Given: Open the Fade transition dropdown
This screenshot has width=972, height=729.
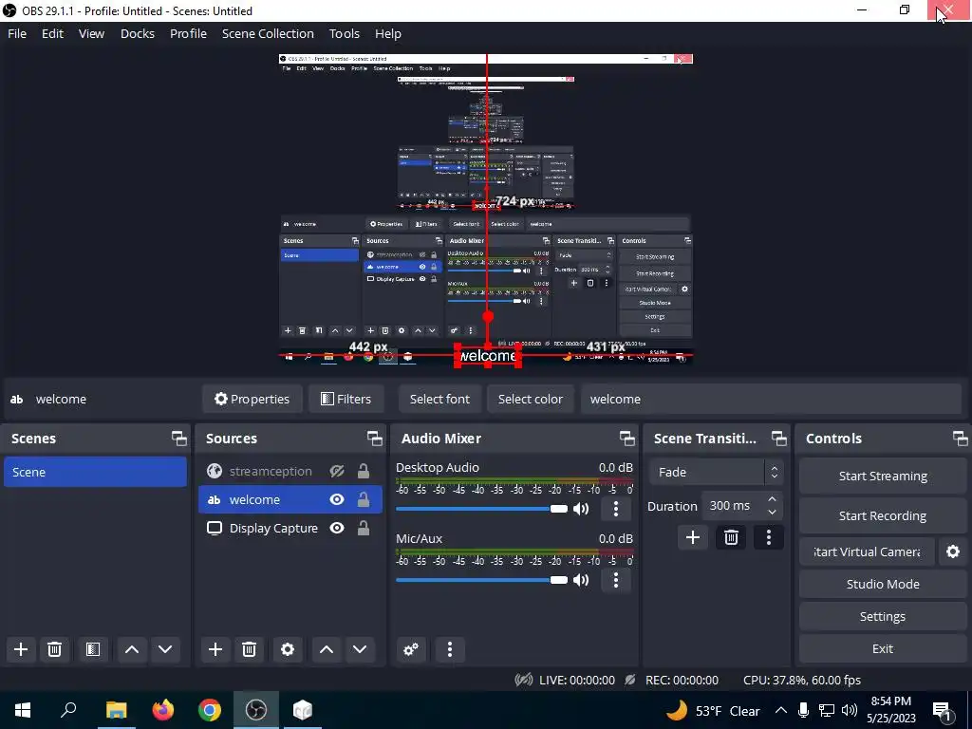Looking at the screenshot, I should (x=716, y=473).
